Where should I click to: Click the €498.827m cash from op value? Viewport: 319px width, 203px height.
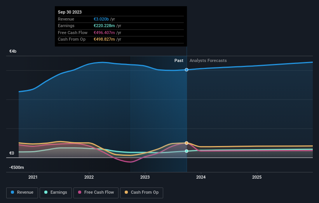(x=104, y=40)
